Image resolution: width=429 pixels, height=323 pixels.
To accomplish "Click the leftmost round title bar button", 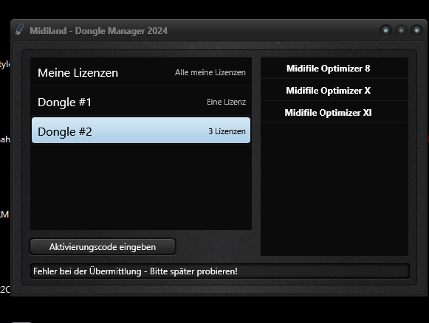I will pyautogui.click(x=385, y=30).
